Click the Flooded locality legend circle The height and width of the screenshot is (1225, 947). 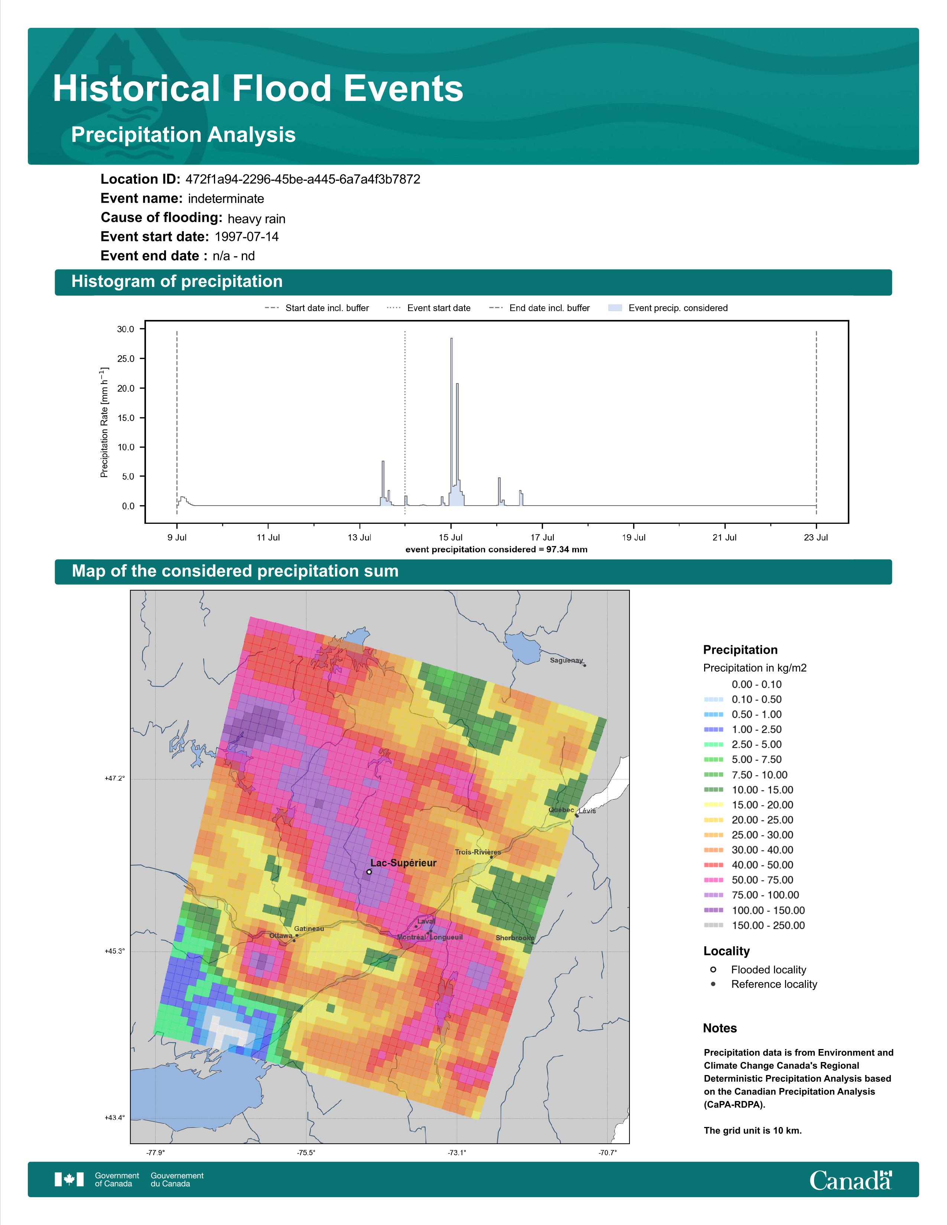click(x=713, y=969)
